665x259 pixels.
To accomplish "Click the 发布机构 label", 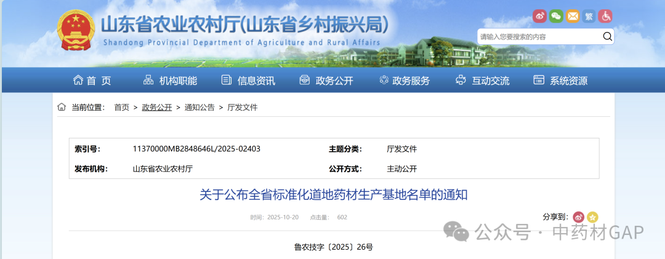I will tap(91, 169).
